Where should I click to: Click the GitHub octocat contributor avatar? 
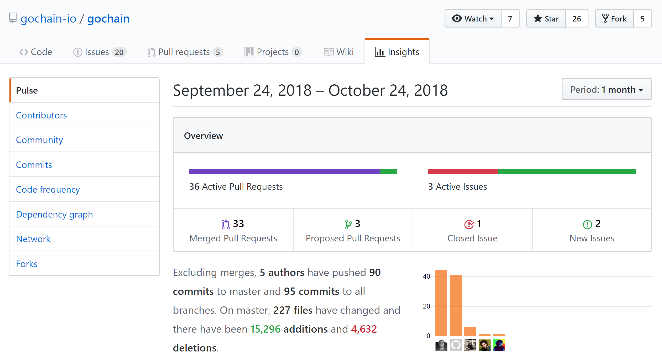point(456,345)
